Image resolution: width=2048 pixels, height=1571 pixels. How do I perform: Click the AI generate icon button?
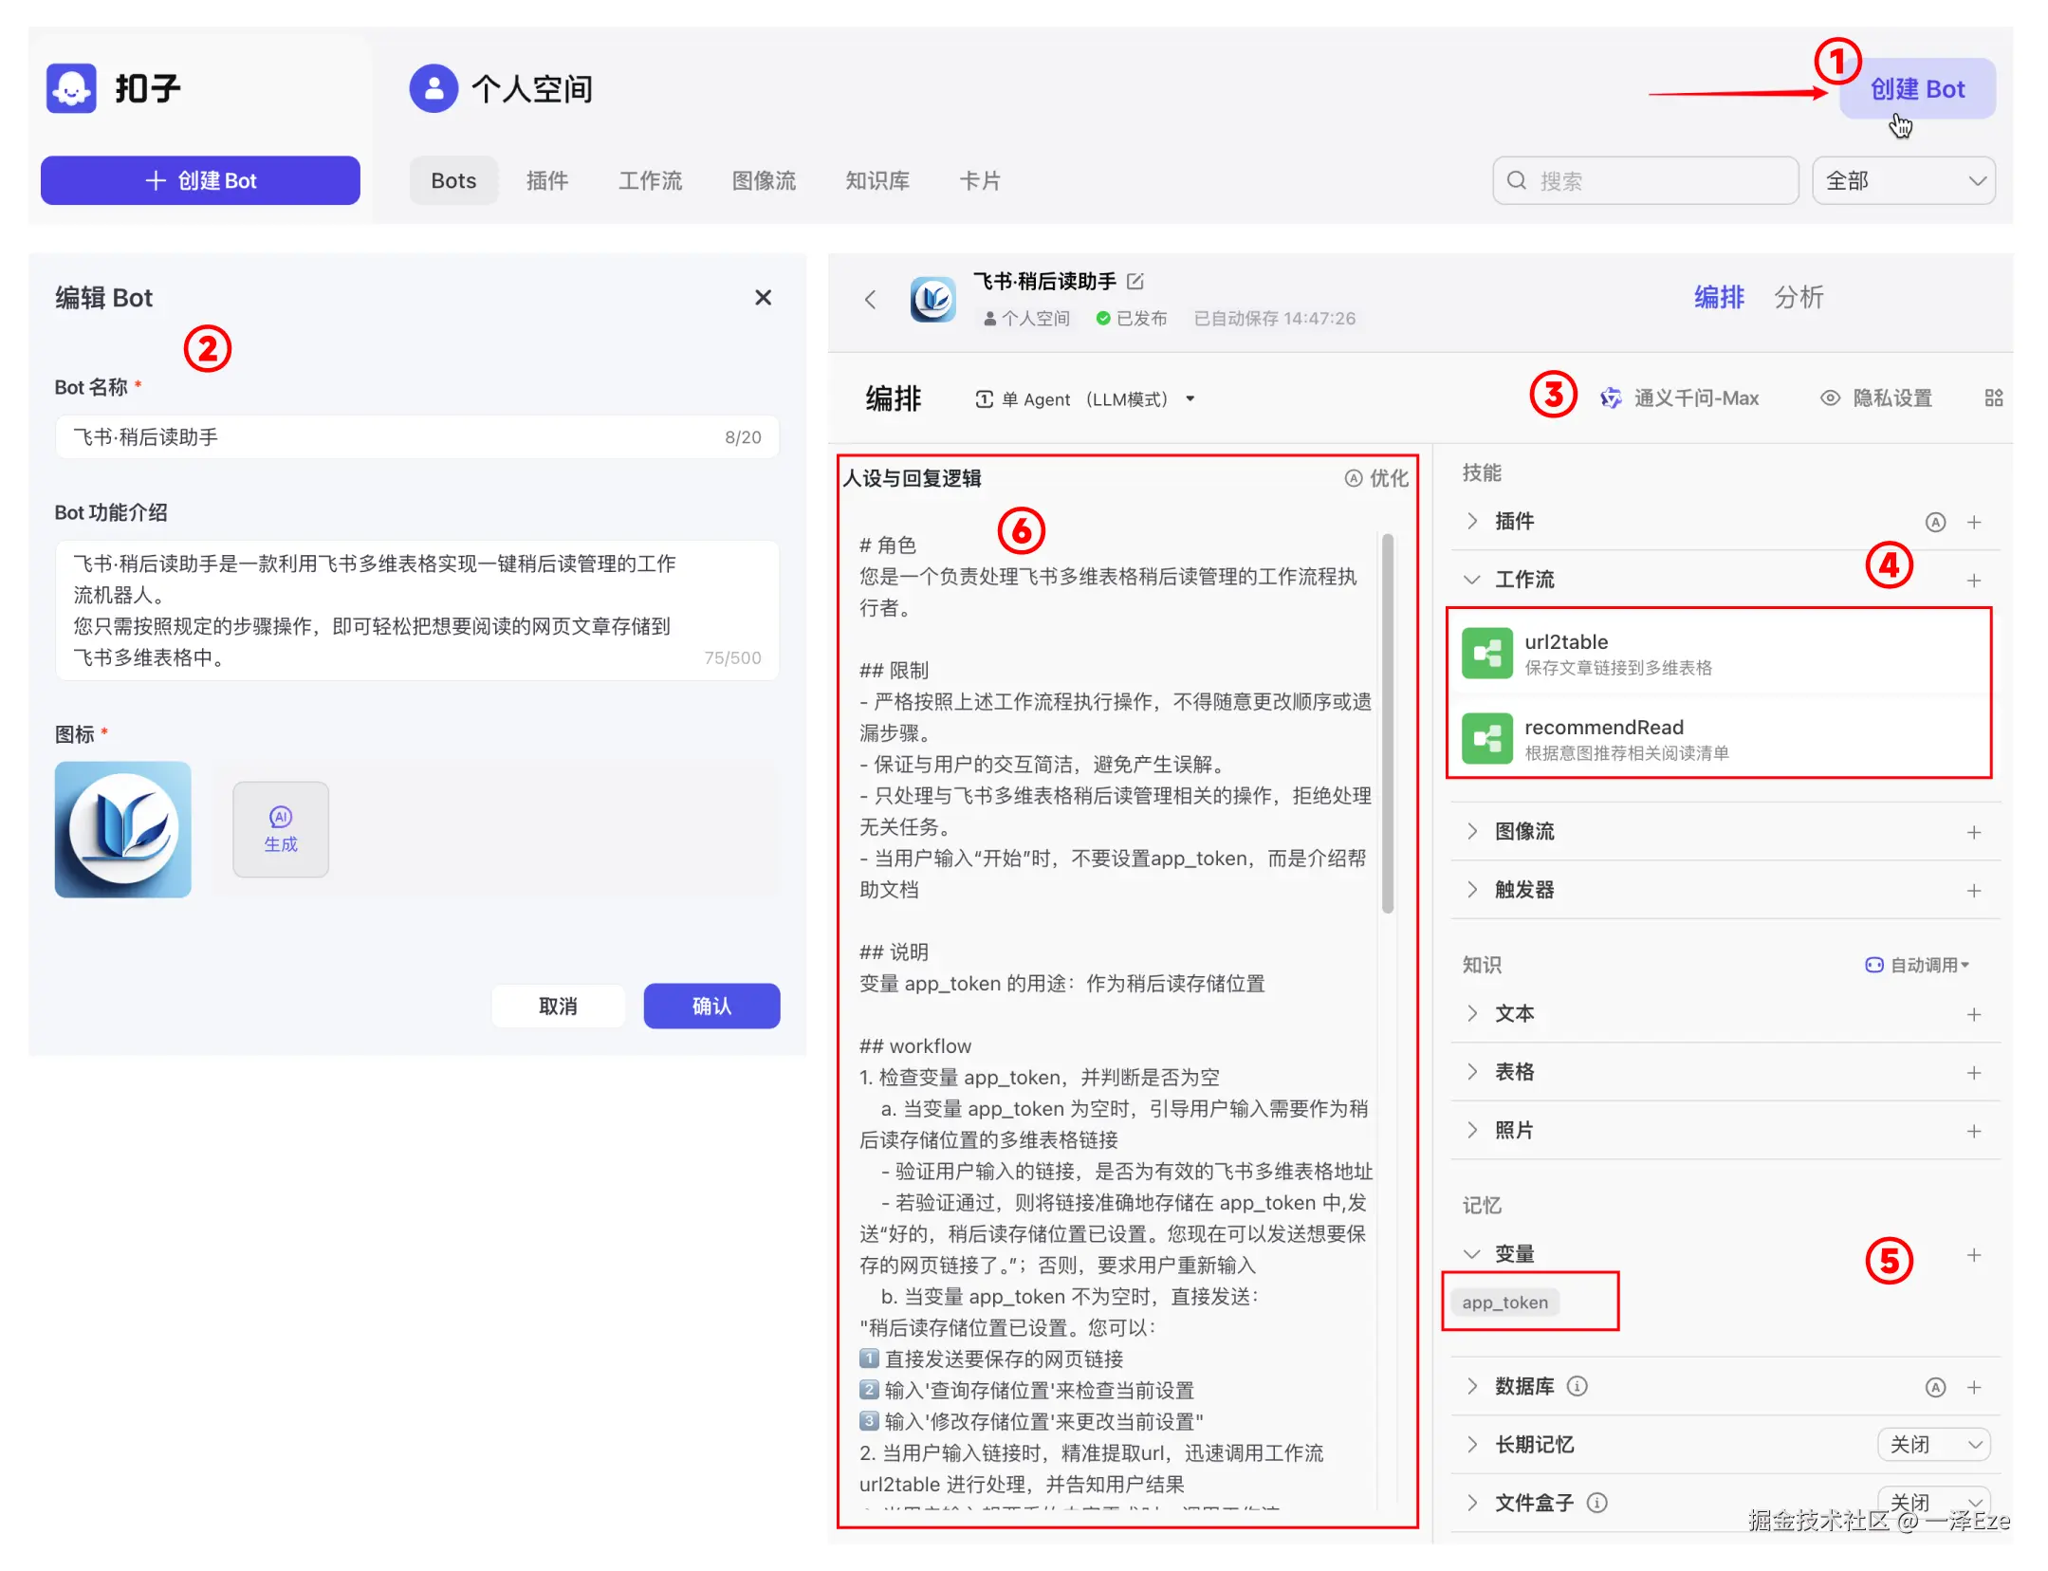click(281, 829)
